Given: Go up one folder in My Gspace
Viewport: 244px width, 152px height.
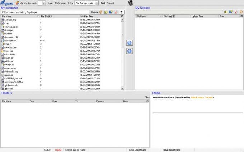Looking at the screenshot, I should tap(226, 12).
